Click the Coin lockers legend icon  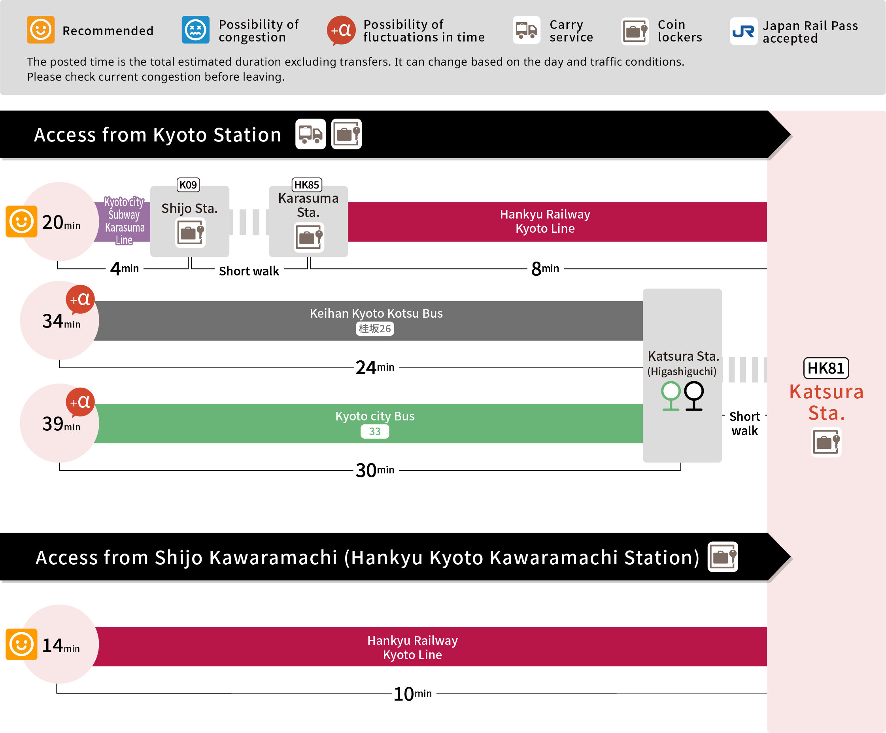click(x=635, y=31)
